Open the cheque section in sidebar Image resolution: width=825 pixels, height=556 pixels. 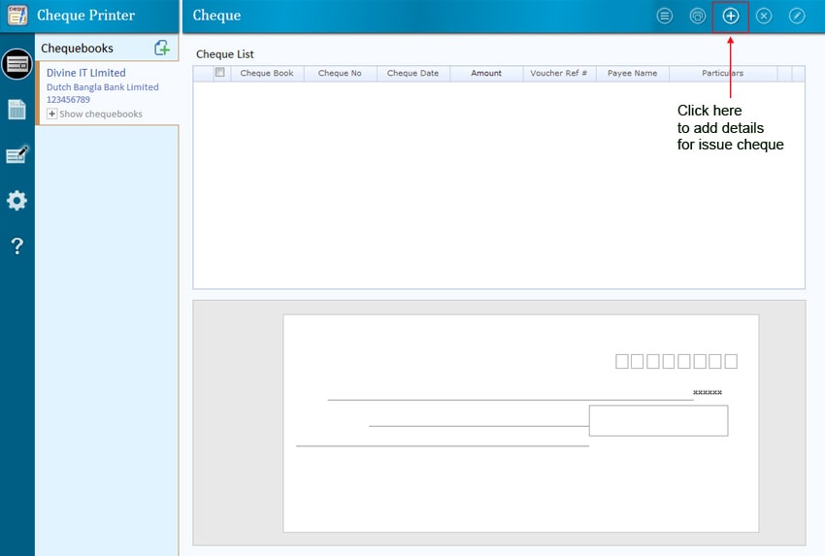coord(16,64)
